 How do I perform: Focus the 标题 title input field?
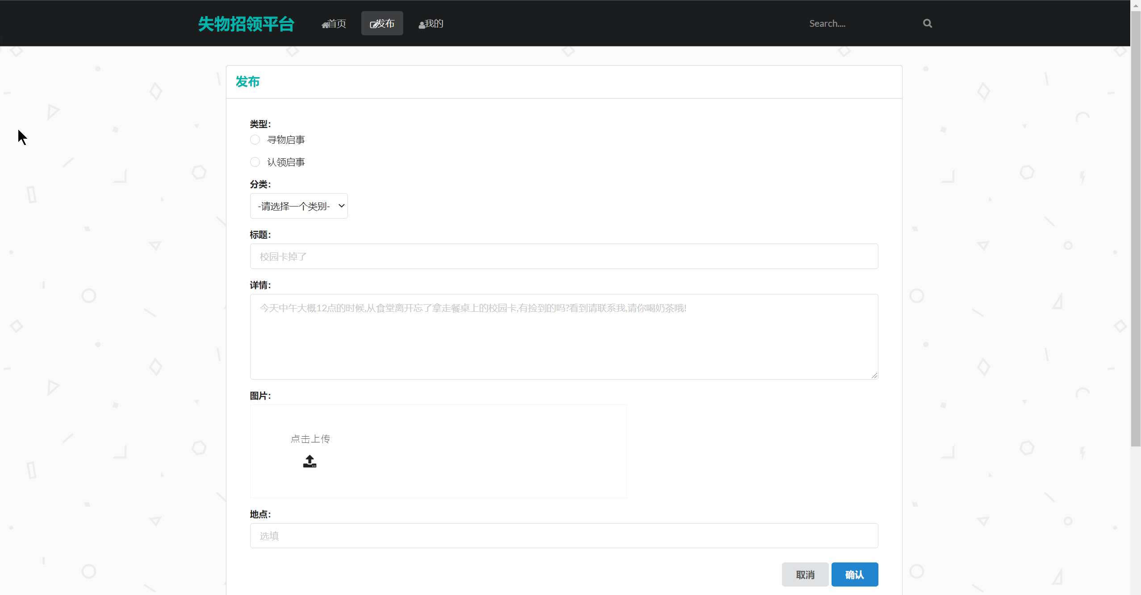point(564,256)
